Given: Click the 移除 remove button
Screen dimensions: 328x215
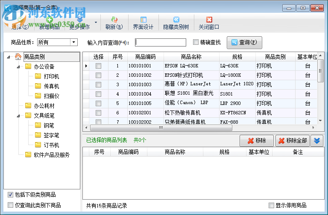Looking at the screenshot, I should [257, 141].
